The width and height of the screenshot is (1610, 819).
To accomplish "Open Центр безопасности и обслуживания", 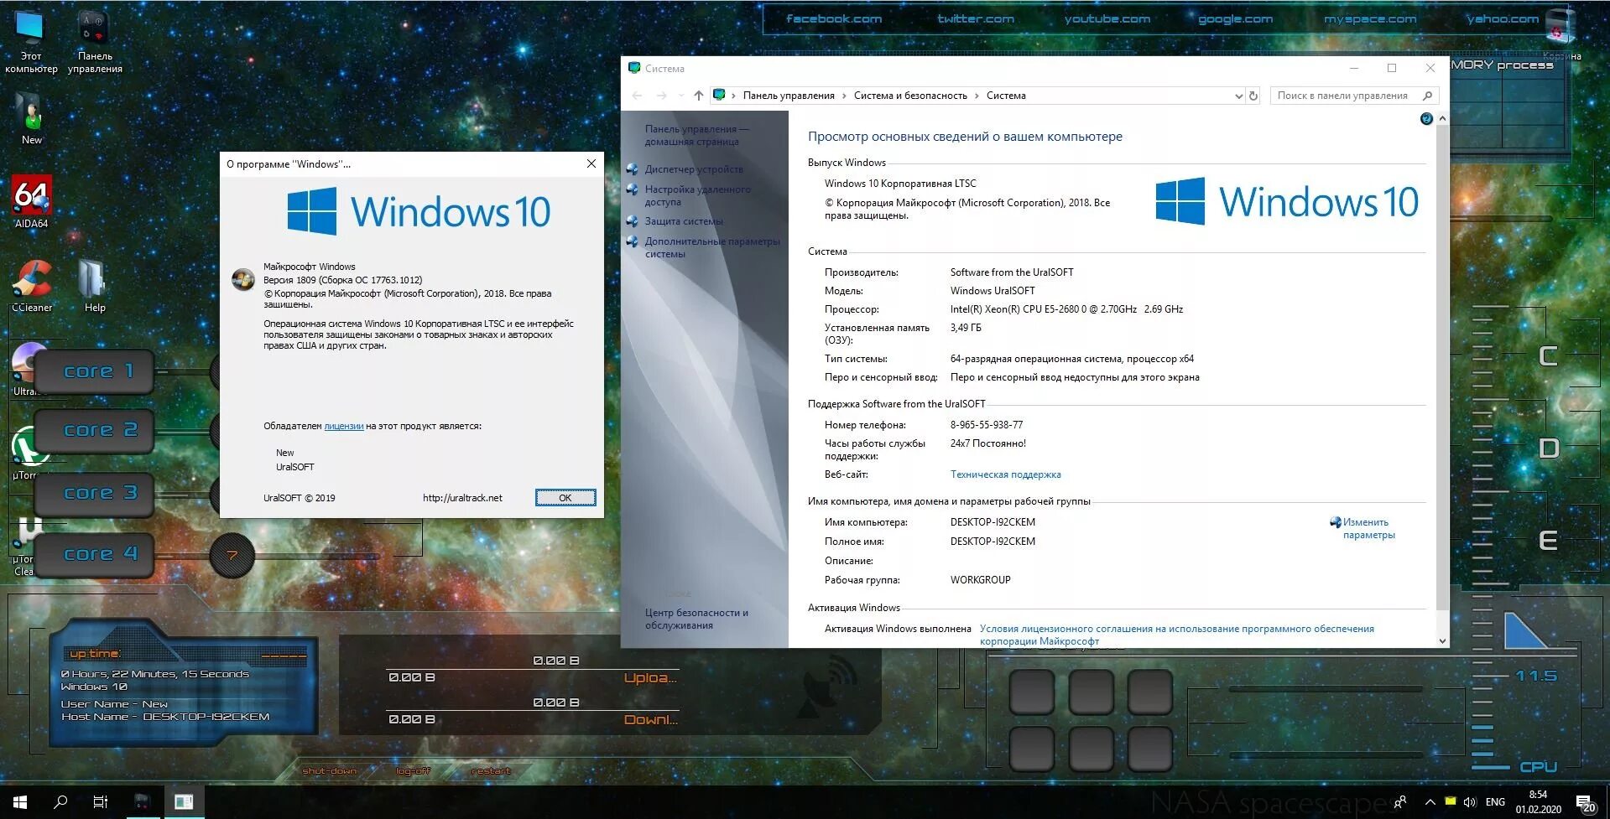I will click(x=696, y=619).
